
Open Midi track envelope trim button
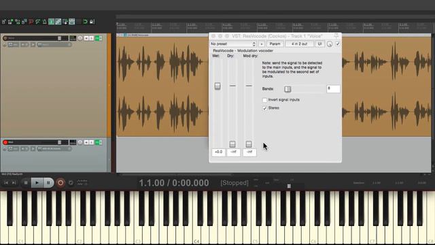click(x=13, y=149)
